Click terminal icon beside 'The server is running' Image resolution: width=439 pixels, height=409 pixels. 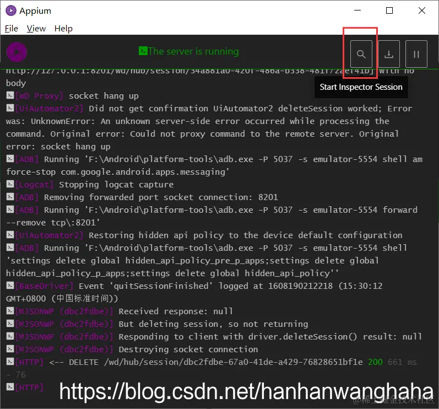[143, 51]
